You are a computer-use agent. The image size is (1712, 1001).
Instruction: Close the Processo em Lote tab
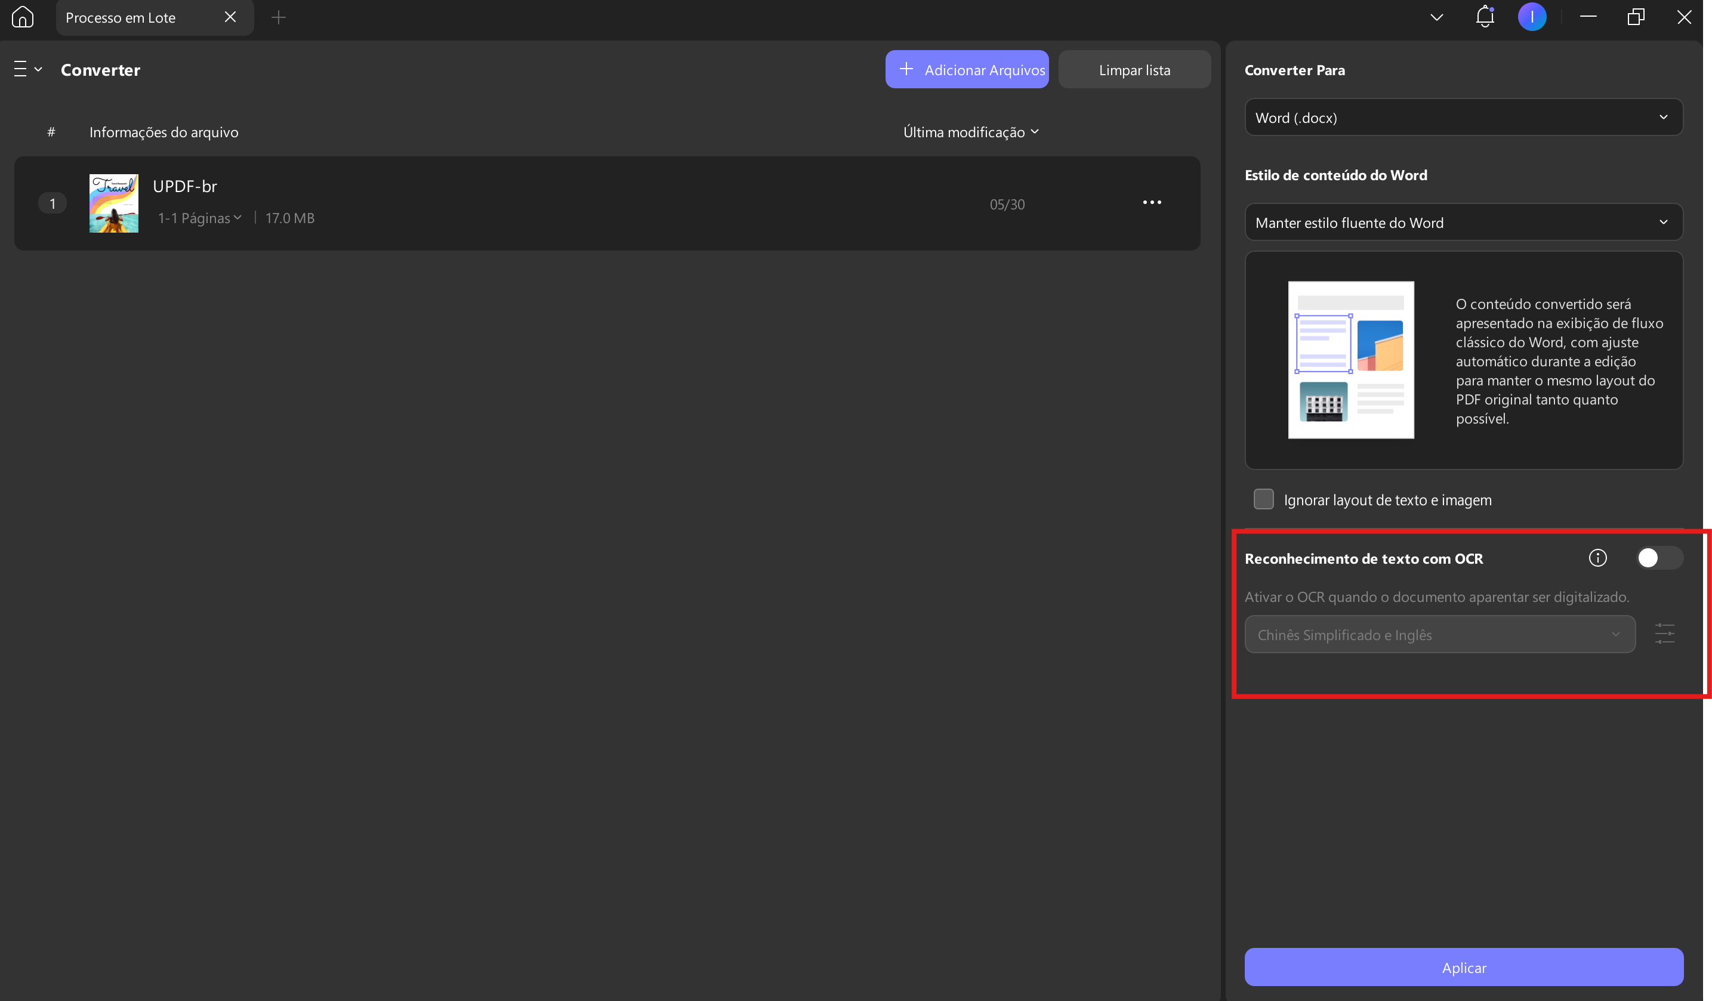point(230,17)
